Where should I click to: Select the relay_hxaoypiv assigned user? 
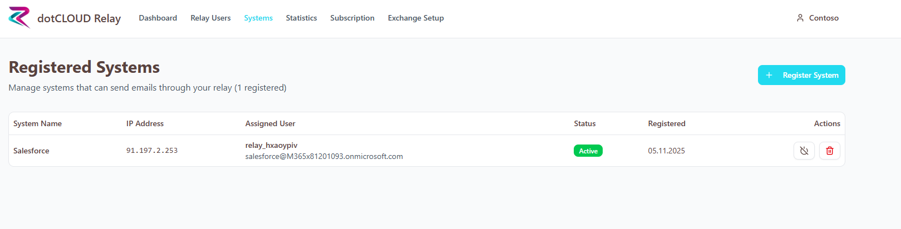[271, 145]
